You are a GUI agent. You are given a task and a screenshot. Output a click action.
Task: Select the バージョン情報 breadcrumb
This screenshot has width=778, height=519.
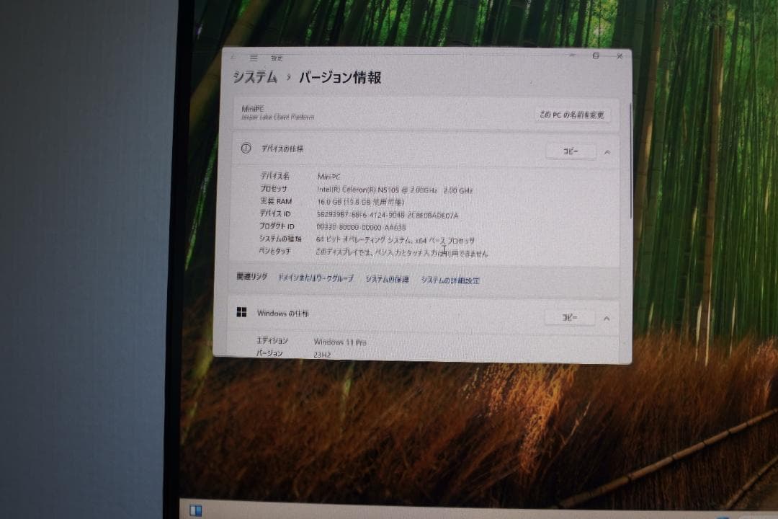click(x=339, y=76)
